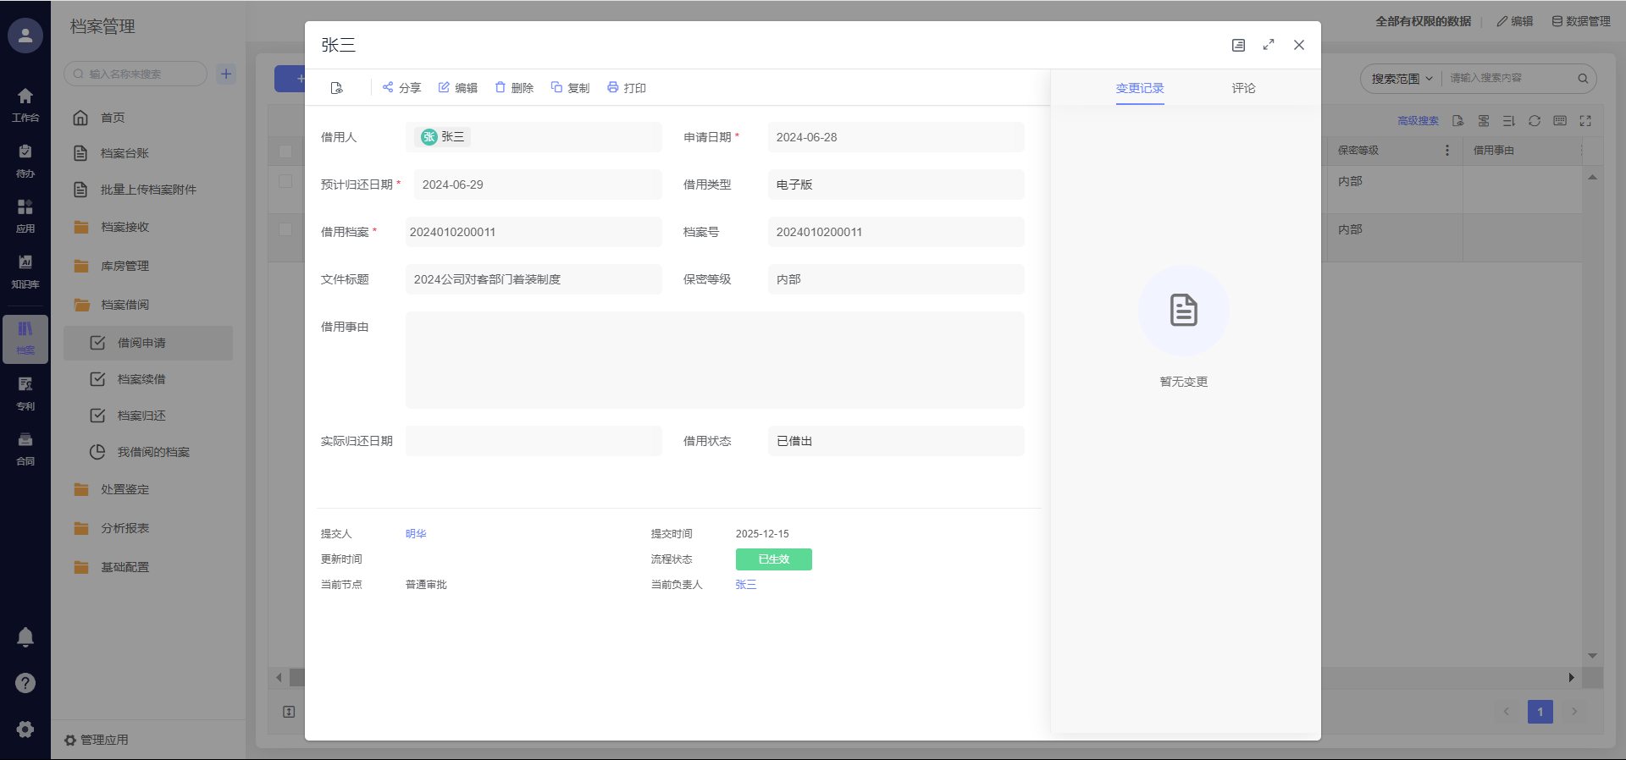Collapse the 档案借阅 folder

point(124,305)
